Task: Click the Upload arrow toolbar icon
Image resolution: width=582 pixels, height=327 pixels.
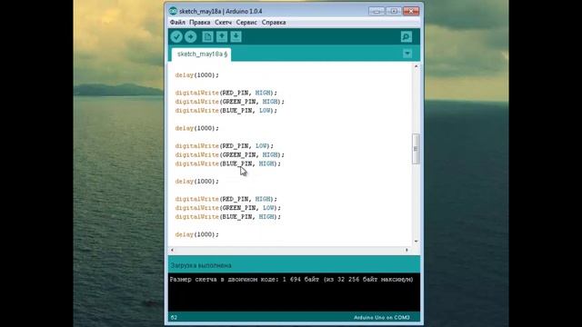Action: (x=191, y=36)
